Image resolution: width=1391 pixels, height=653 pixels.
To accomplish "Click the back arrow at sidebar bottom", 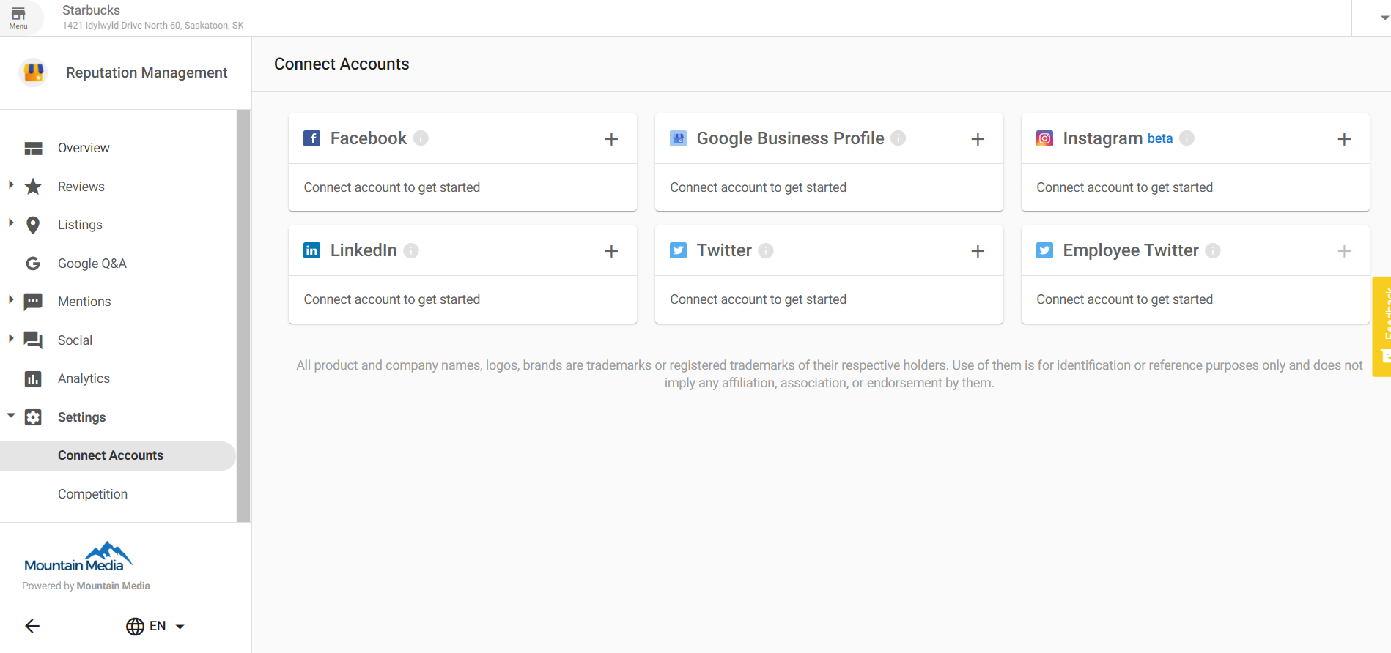I will tap(32, 626).
